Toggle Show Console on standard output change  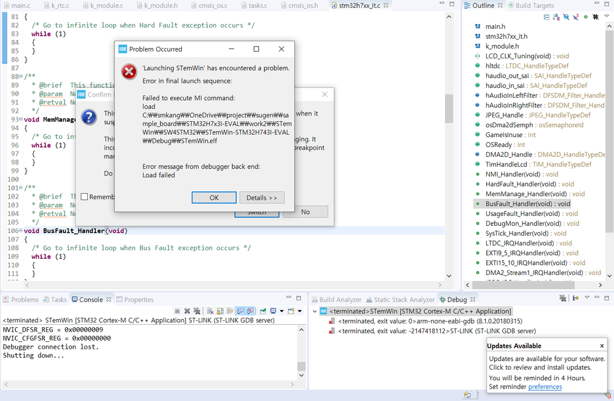point(240,311)
